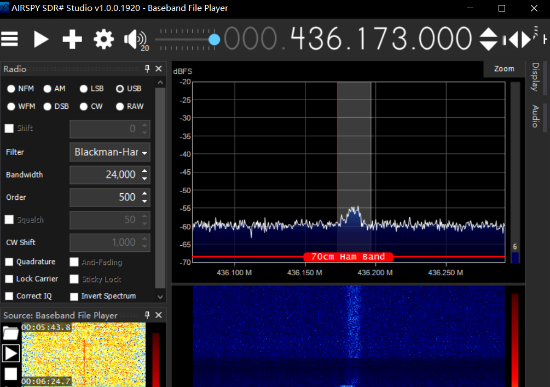This screenshot has height=387, width=550.
Task: Click the Zoom tab on spectrum
Action: point(504,69)
